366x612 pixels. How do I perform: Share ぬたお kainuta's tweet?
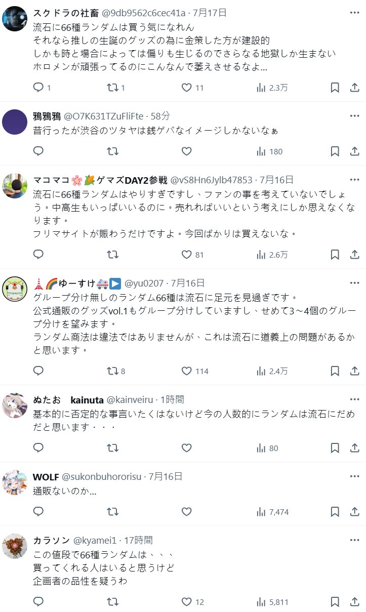click(355, 448)
